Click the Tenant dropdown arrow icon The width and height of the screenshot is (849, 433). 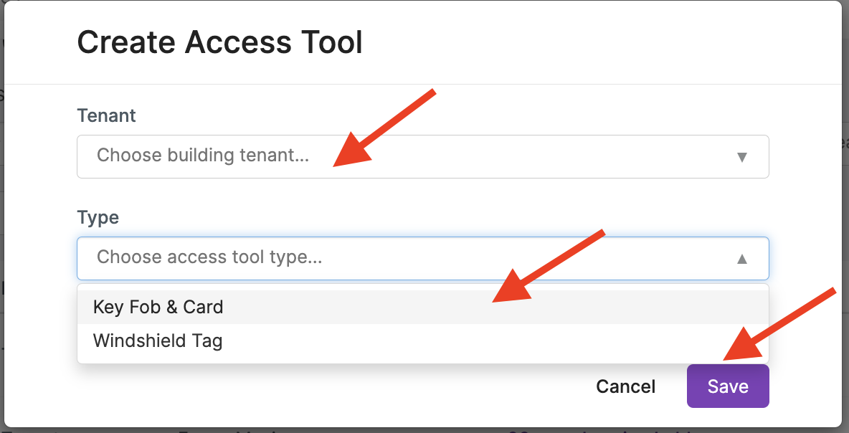pyautogui.click(x=742, y=157)
